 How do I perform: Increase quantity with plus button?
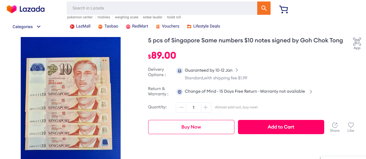[206, 107]
